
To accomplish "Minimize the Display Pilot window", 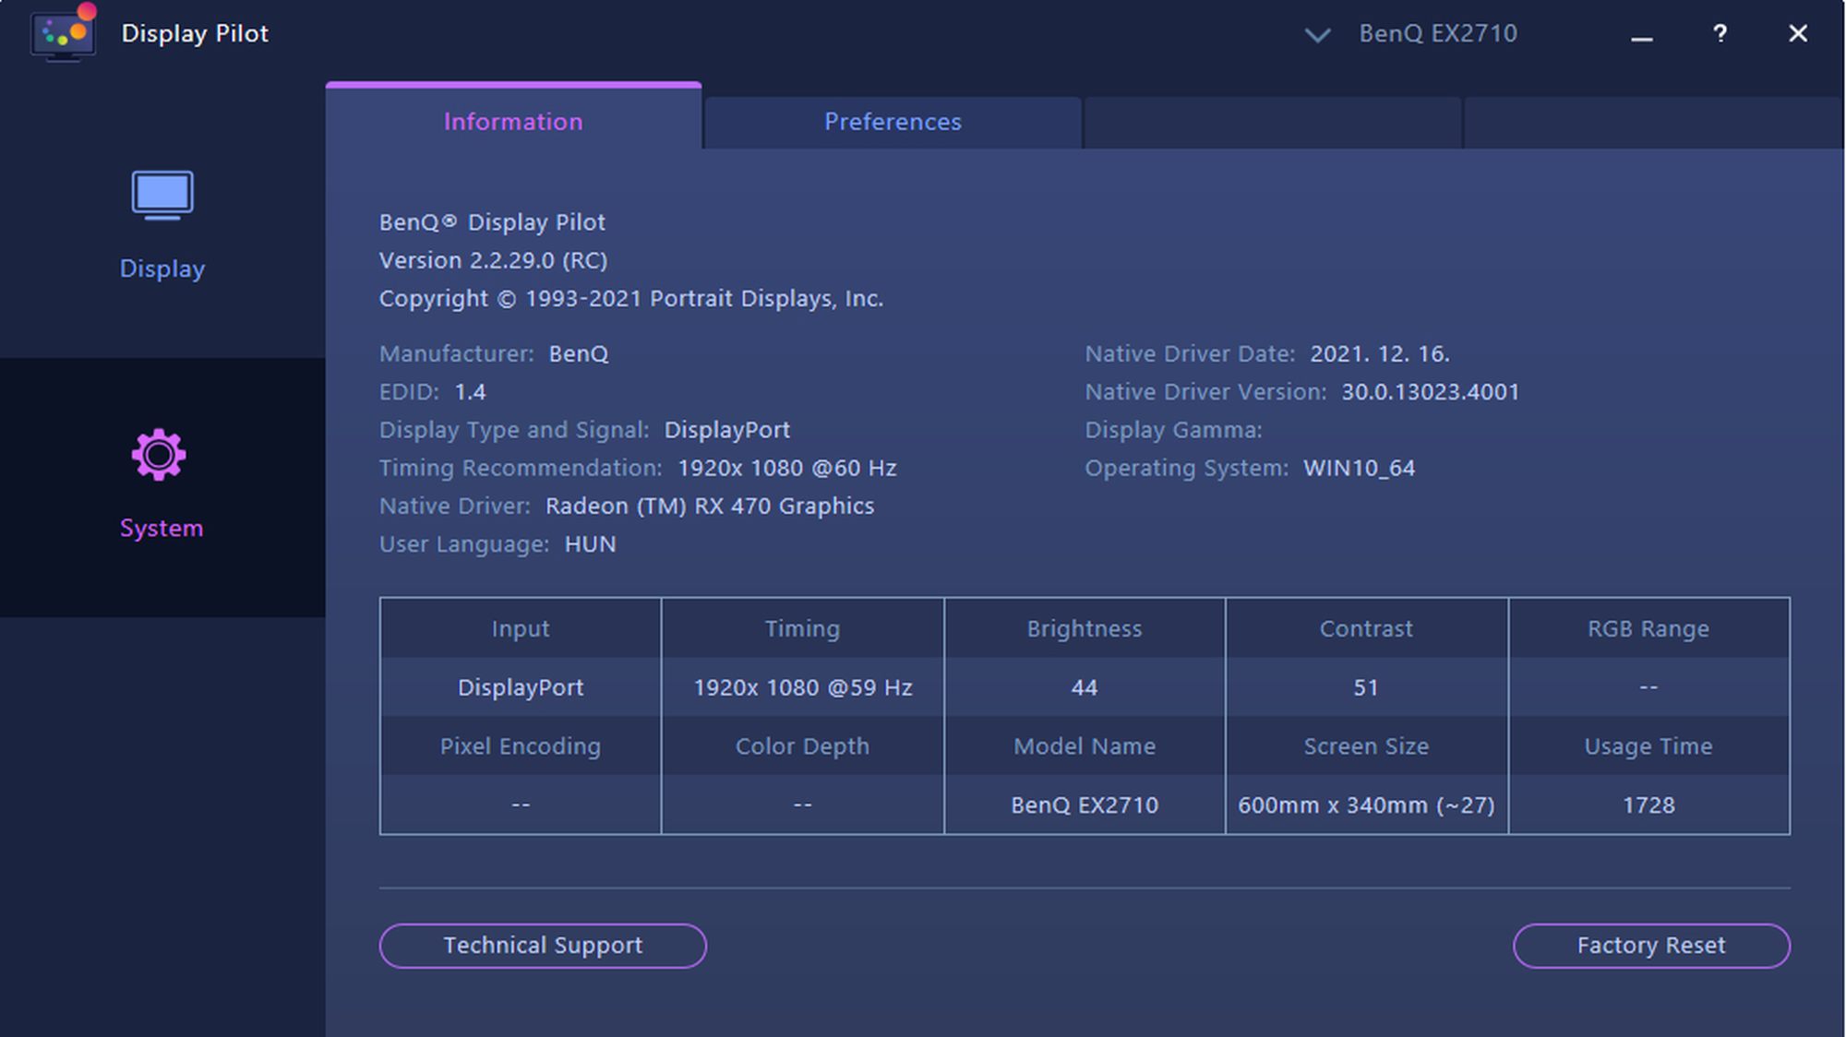I will click(x=1641, y=38).
